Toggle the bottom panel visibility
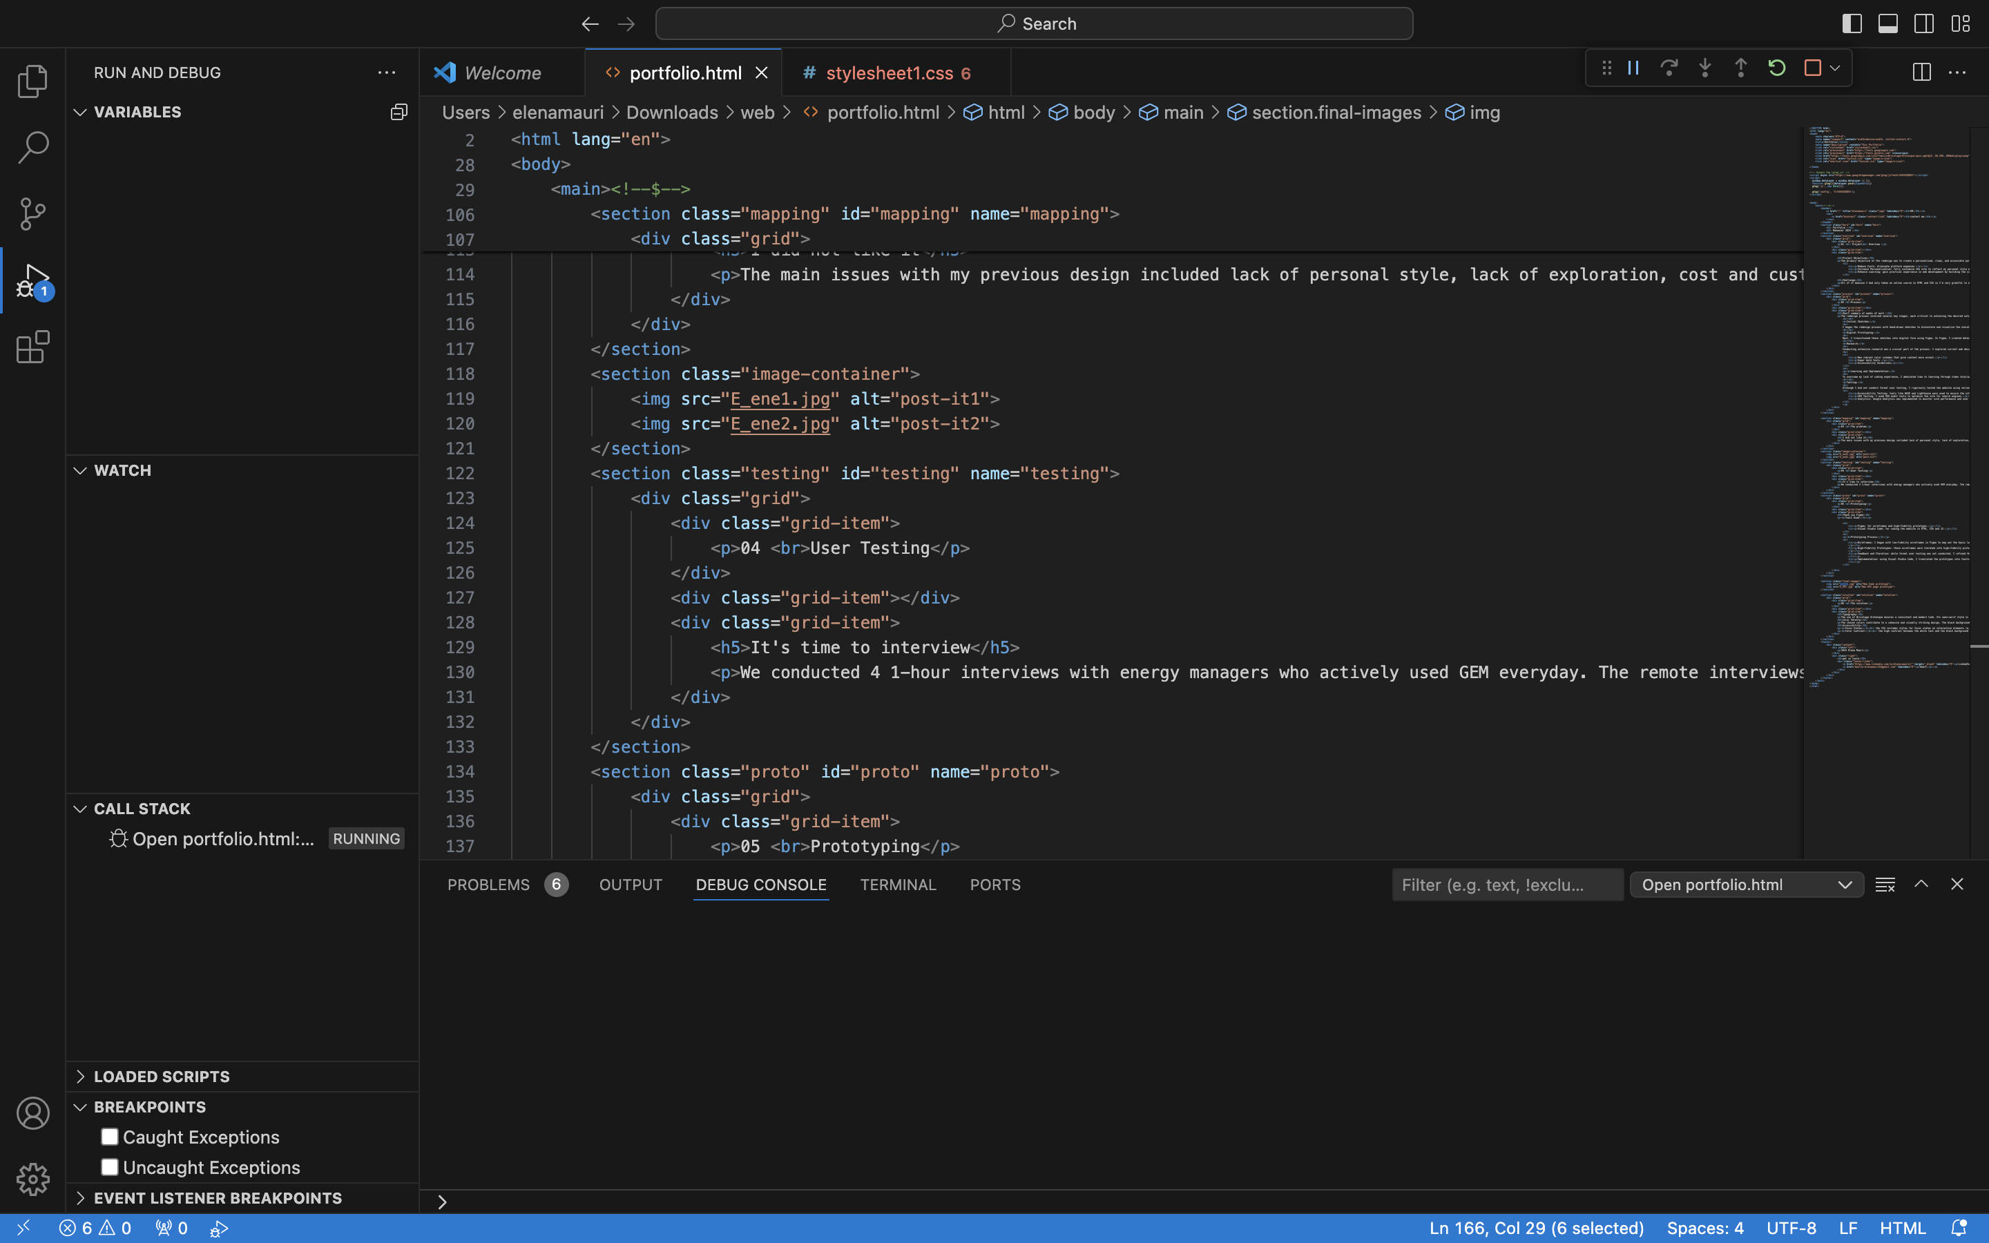 point(1888,24)
